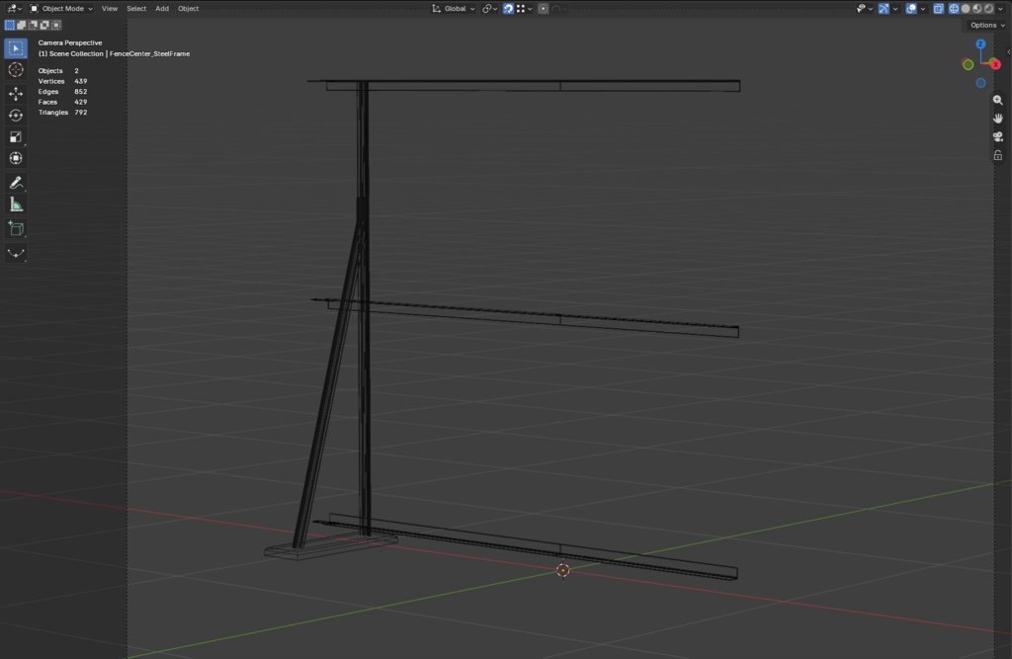This screenshot has width=1012, height=659.
Task: Expand the sidebar with the small arrow
Action: click(1008, 52)
